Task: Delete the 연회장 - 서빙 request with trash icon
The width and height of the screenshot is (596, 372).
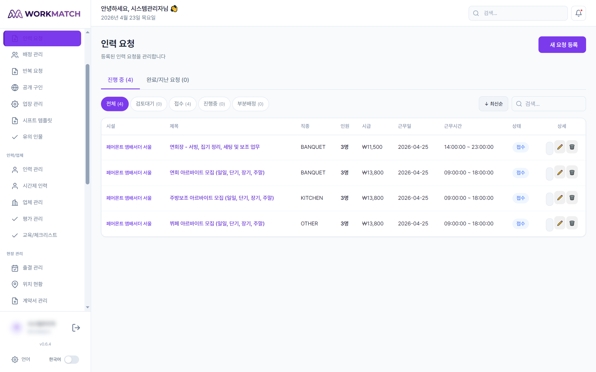Action: pyautogui.click(x=572, y=147)
